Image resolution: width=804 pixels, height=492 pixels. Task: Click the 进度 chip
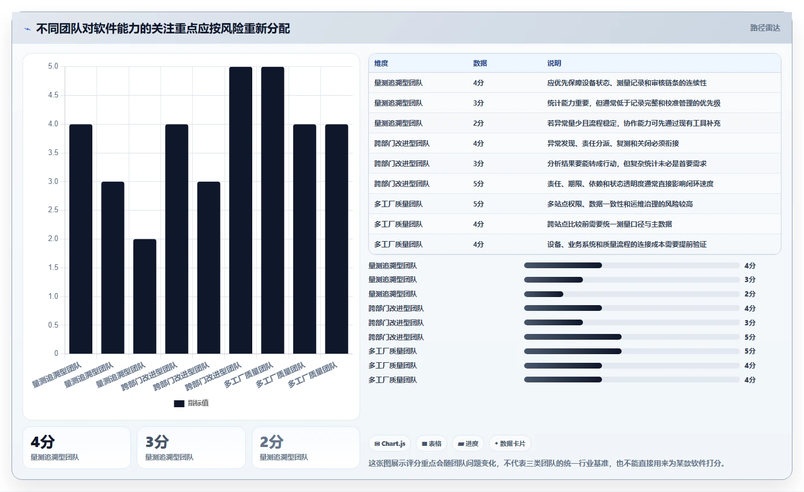(x=468, y=444)
